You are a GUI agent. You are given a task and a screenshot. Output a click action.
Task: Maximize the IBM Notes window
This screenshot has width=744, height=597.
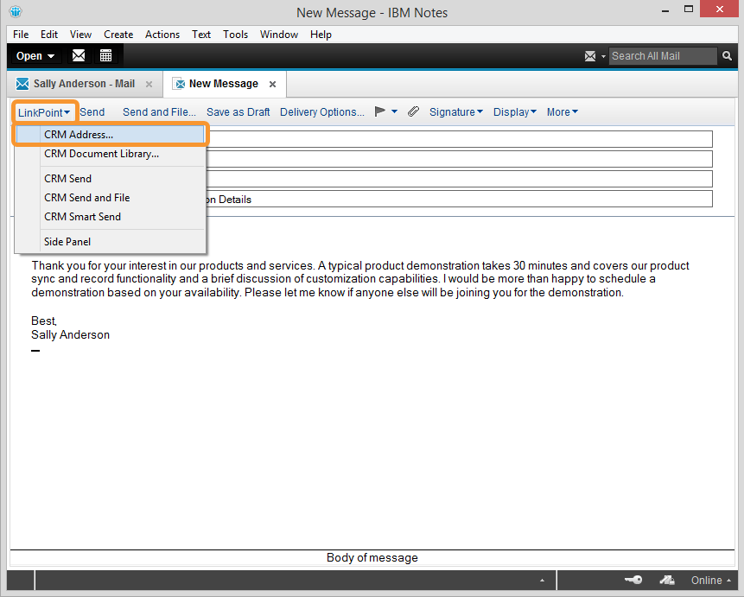689,9
